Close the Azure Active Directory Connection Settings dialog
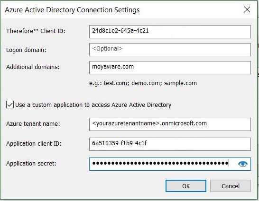The image size is (259, 201). click(247, 9)
